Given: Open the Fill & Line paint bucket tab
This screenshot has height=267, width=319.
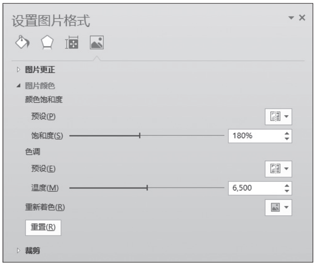Looking at the screenshot, I should click(x=23, y=42).
